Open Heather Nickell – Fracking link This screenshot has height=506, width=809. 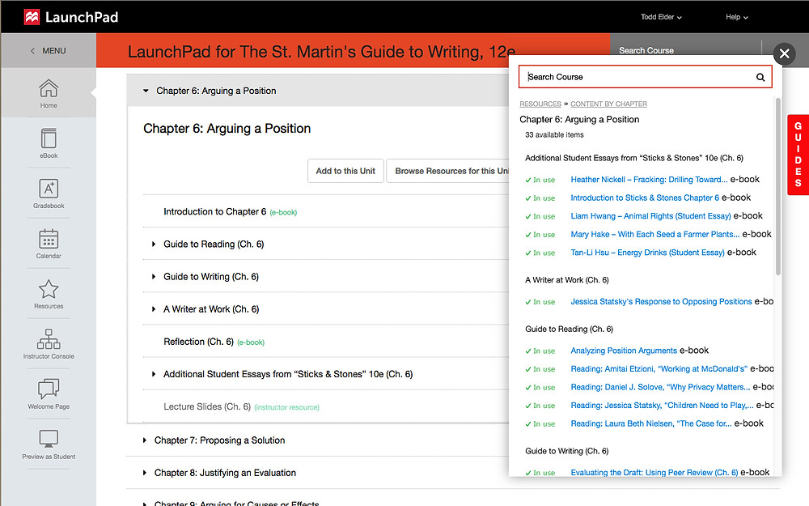[649, 180]
